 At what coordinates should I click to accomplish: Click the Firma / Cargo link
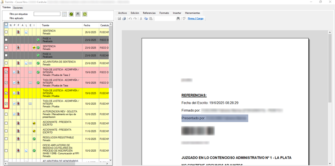tap(195, 18)
